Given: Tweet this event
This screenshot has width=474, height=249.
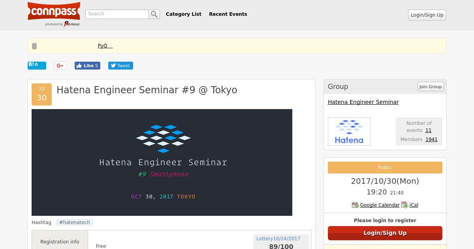Looking at the screenshot, I should click(x=120, y=66).
